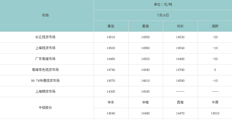
Task: Select the 西南 region cell
Action: (x=180, y=102)
